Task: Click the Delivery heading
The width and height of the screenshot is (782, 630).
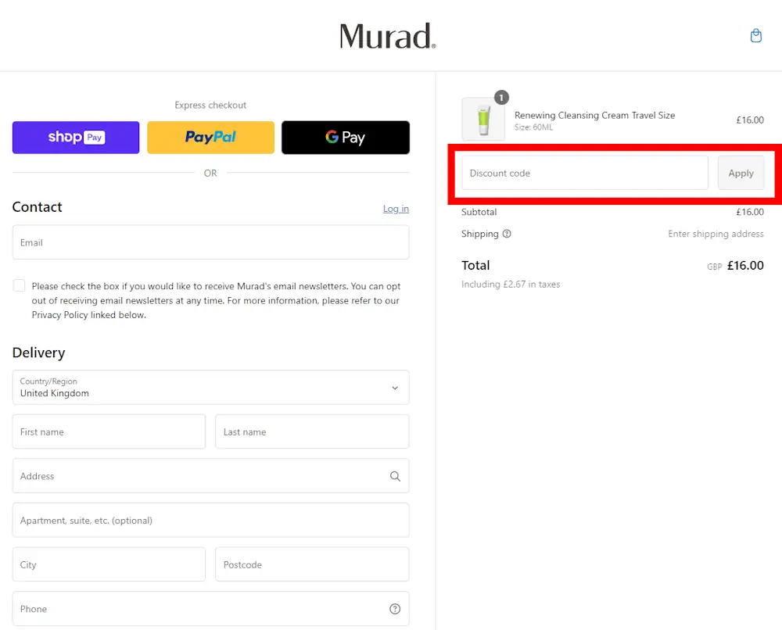Action: (x=38, y=353)
